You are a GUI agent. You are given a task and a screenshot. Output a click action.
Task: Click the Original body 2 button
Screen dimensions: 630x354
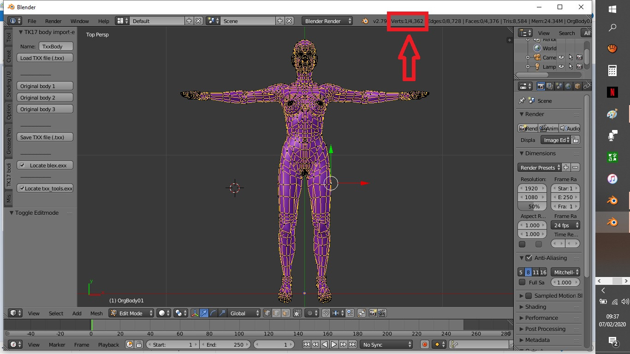(x=45, y=98)
